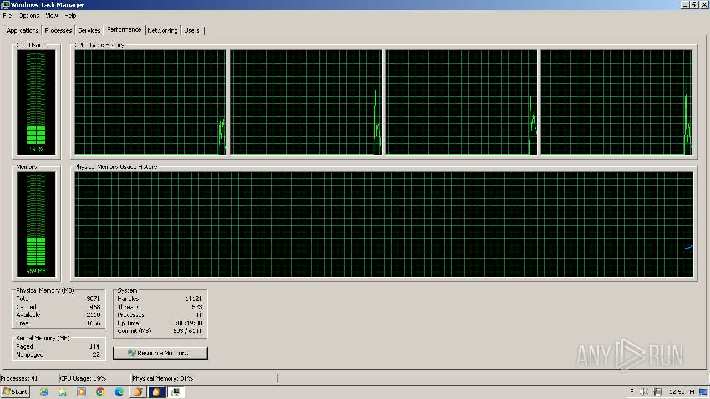Click the Task Manager taskbar button

(176, 392)
